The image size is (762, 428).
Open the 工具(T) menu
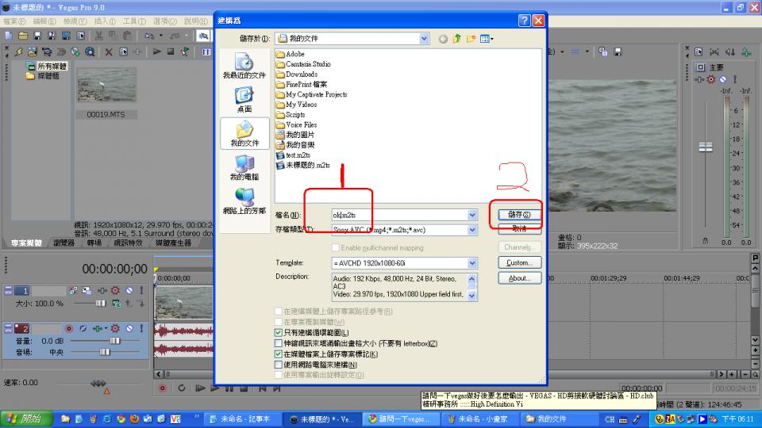click(135, 21)
